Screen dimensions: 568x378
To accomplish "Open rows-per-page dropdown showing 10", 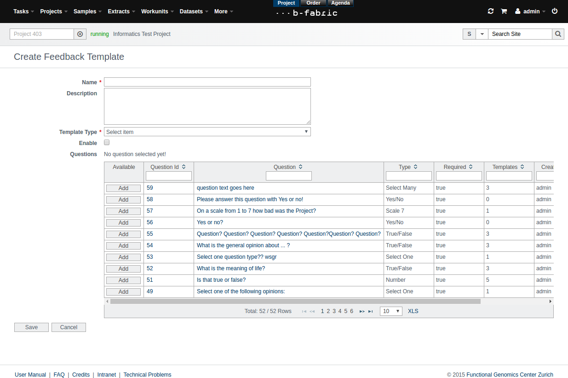I will pos(391,311).
